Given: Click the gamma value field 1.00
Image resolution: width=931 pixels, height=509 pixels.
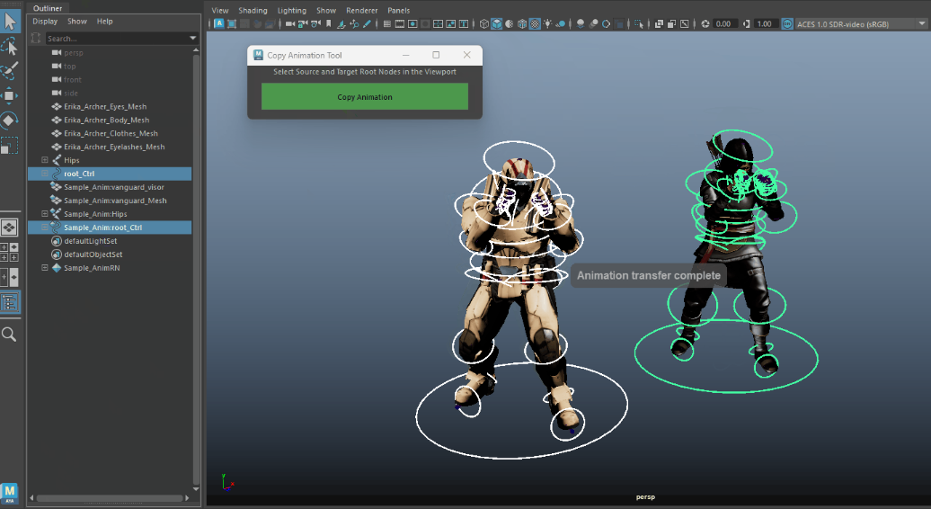Looking at the screenshot, I should click(x=766, y=23).
